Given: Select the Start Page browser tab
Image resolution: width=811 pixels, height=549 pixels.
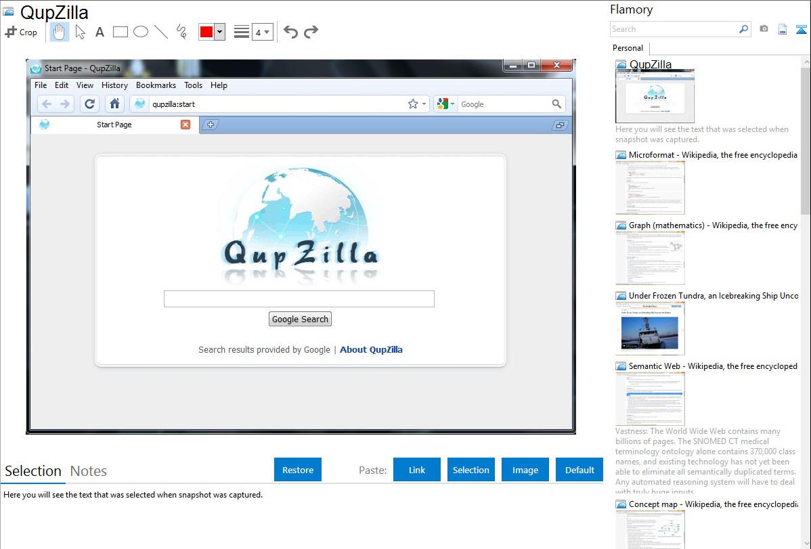Looking at the screenshot, I should (115, 125).
